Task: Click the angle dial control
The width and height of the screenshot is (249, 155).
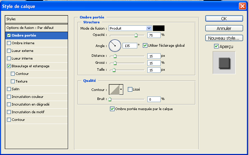Action: pyautogui.click(x=115, y=46)
